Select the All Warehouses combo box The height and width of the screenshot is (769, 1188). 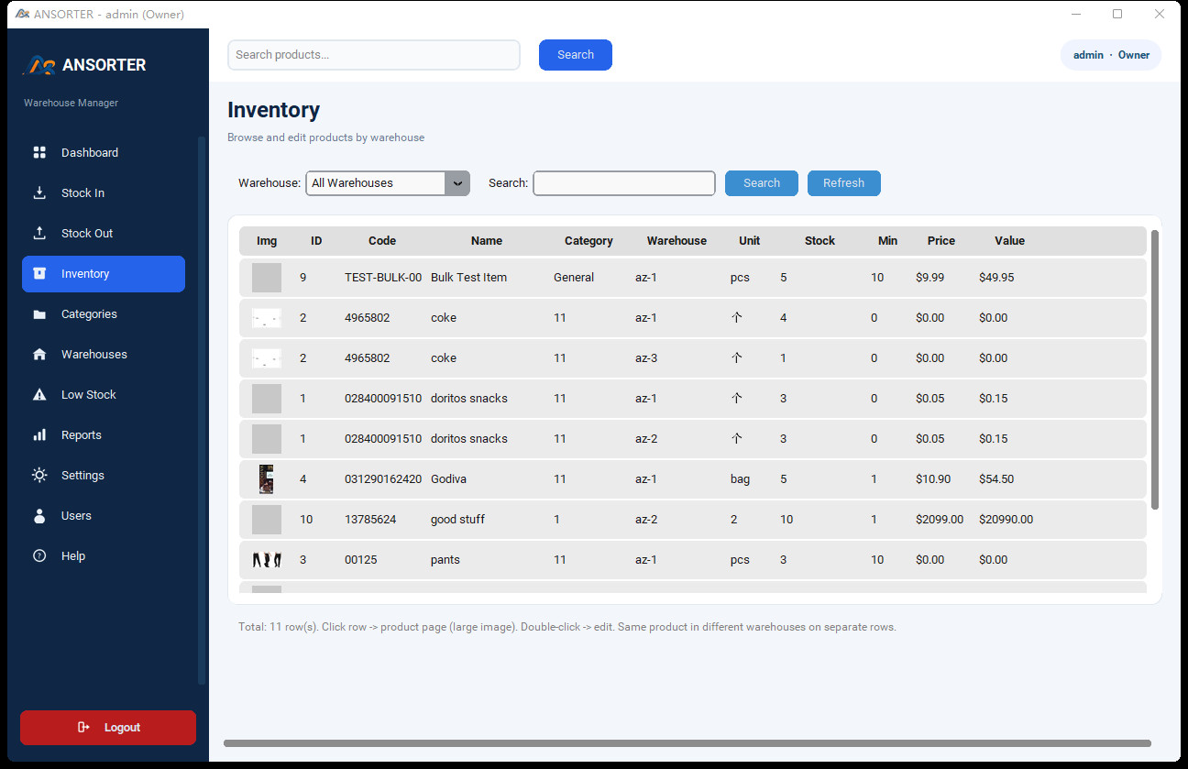click(388, 182)
